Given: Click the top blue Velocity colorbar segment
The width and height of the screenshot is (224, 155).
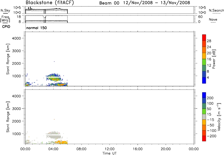Looking at the screenshot, I should [204, 95].
